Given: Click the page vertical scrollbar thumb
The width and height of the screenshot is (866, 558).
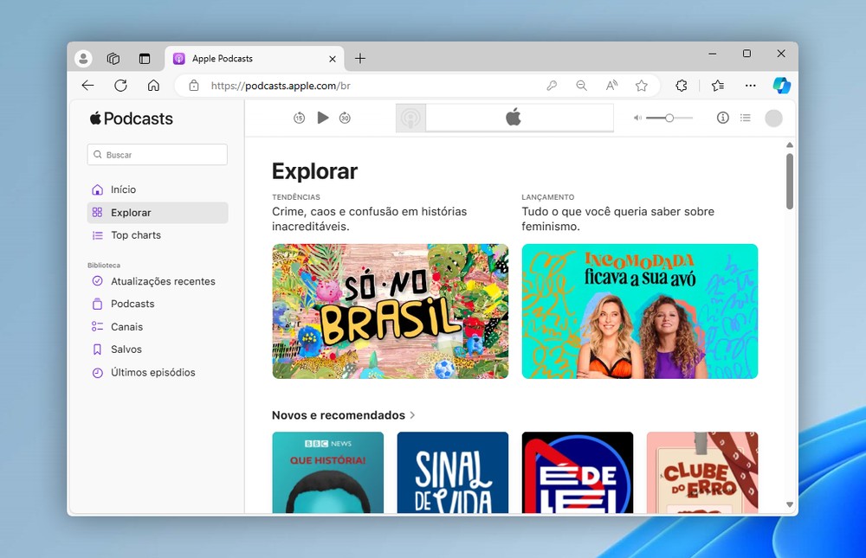Looking at the screenshot, I should pos(790,181).
